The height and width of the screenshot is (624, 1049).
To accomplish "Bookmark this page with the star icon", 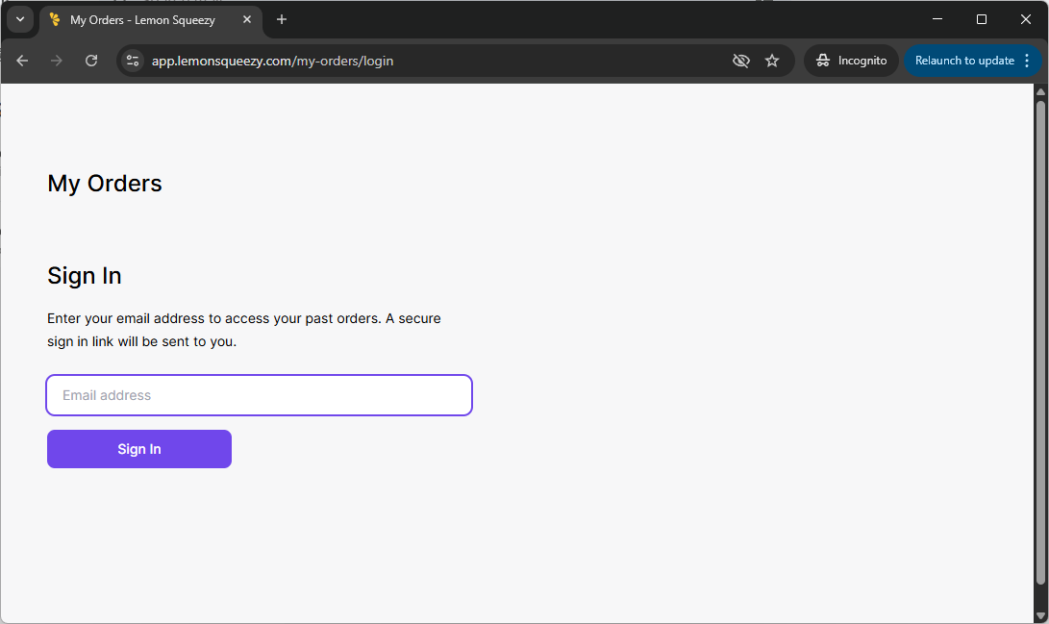I will click(772, 61).
